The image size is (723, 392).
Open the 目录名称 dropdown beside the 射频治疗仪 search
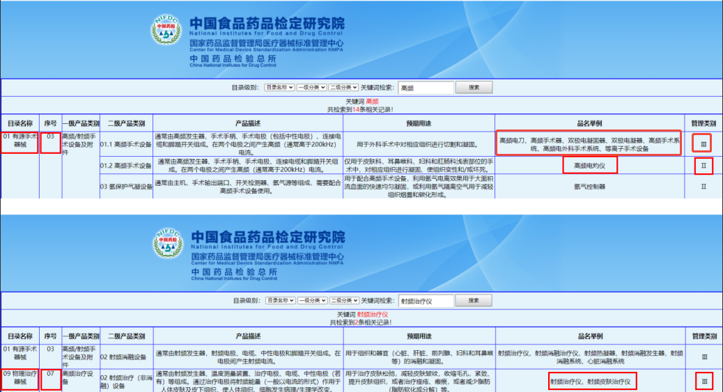click(x=279, y=301)
